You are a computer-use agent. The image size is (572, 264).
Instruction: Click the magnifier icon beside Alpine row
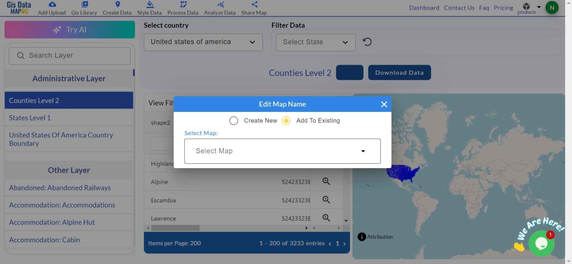click(x=326, y=181)
